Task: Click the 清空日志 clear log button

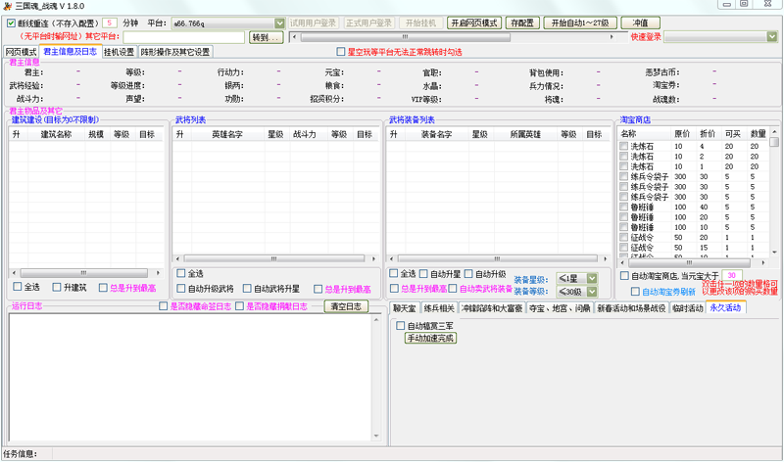Action: tap(346, 306)
